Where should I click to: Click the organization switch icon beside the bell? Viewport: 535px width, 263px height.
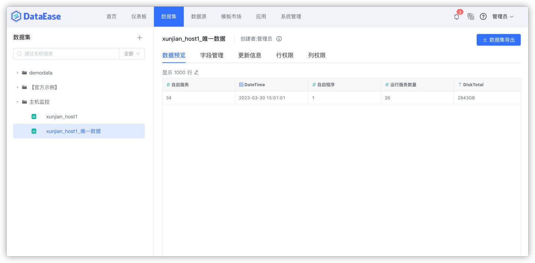470,16
